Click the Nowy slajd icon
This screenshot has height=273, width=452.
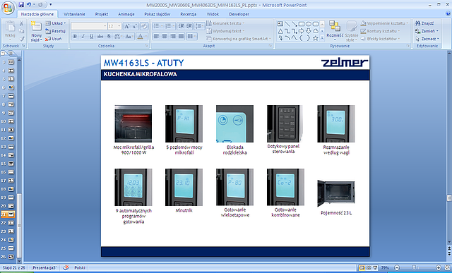(x=36, y=26)
